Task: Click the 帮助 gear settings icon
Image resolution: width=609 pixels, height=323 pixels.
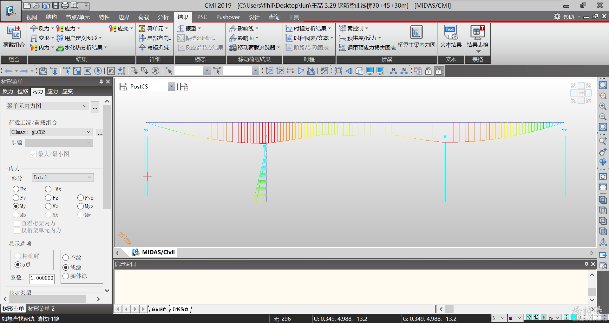Action: (557, 16)
